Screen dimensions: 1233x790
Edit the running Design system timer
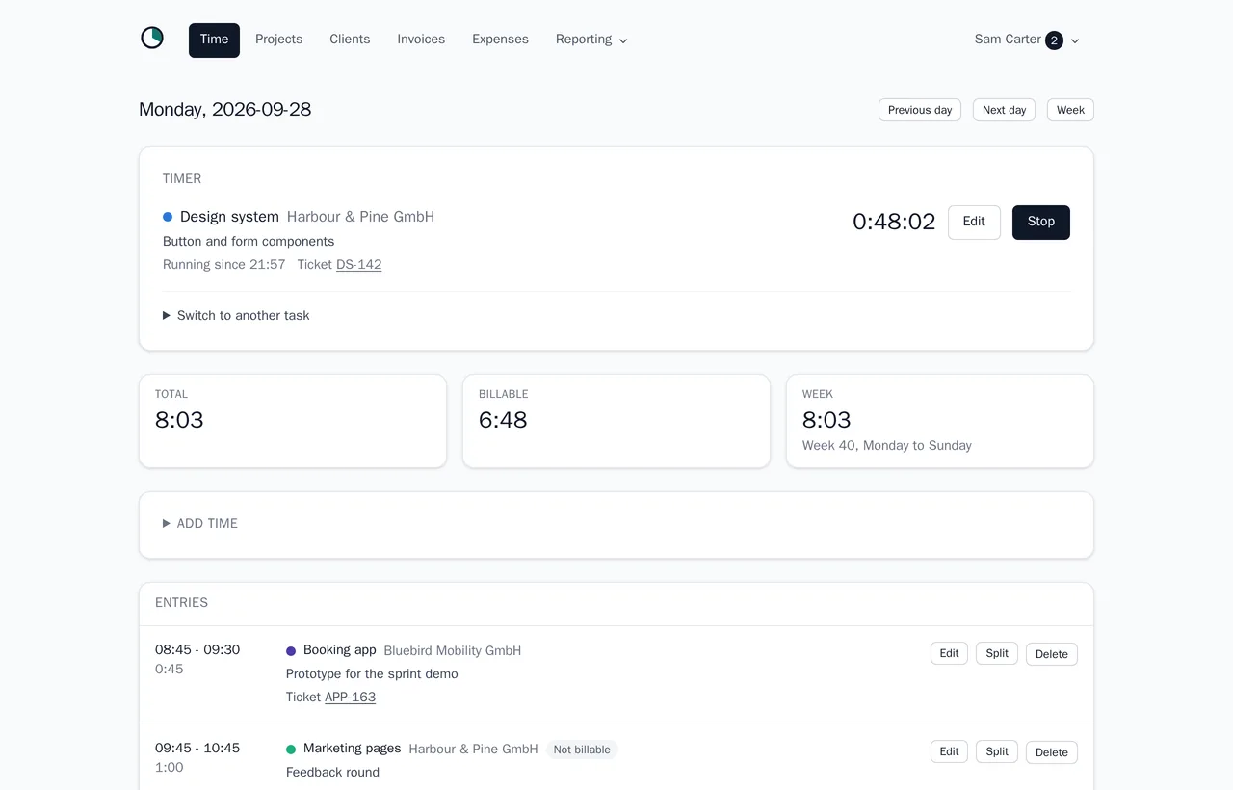974,222
